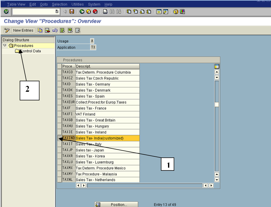Open the Table View menu
Screen dimensions: 271x207
click(x=16, y=4)
